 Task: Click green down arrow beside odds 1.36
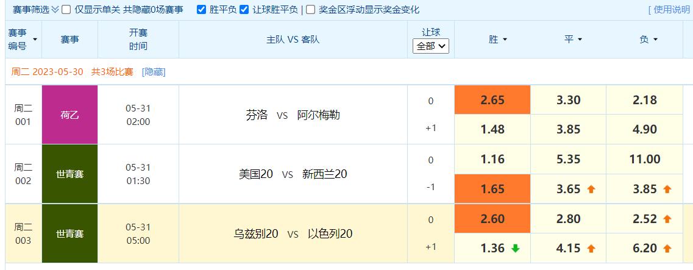(515, 248)
